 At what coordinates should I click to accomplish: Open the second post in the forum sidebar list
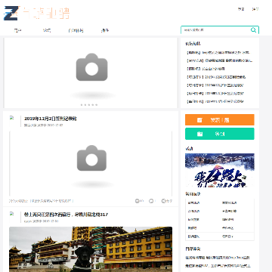(x=219, y=60)
